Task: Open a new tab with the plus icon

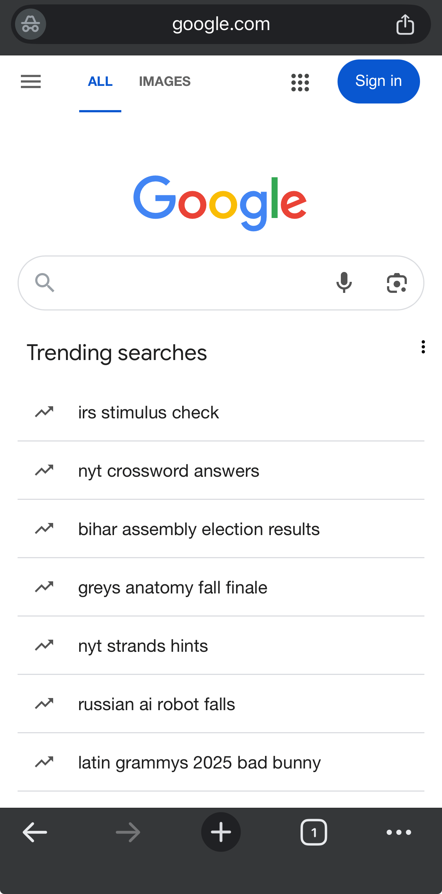Action: click(x=221, y=832)
